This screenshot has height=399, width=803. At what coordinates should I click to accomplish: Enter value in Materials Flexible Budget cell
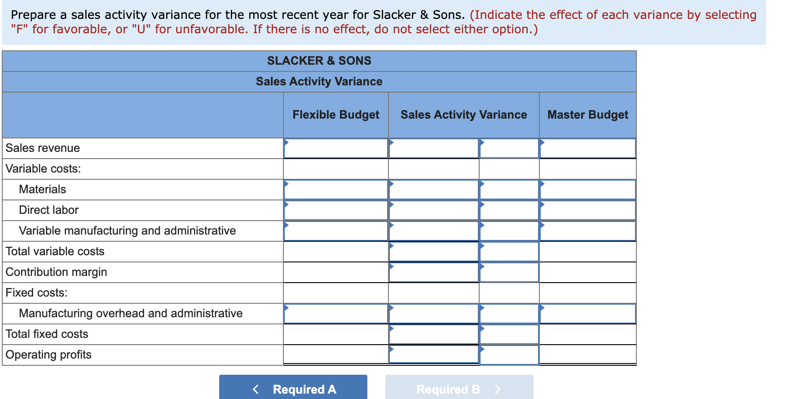pos(335,190)
